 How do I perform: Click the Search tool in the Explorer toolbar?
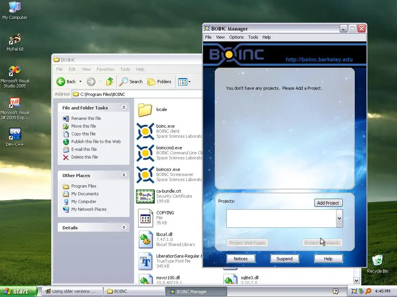tap(131, 82)
